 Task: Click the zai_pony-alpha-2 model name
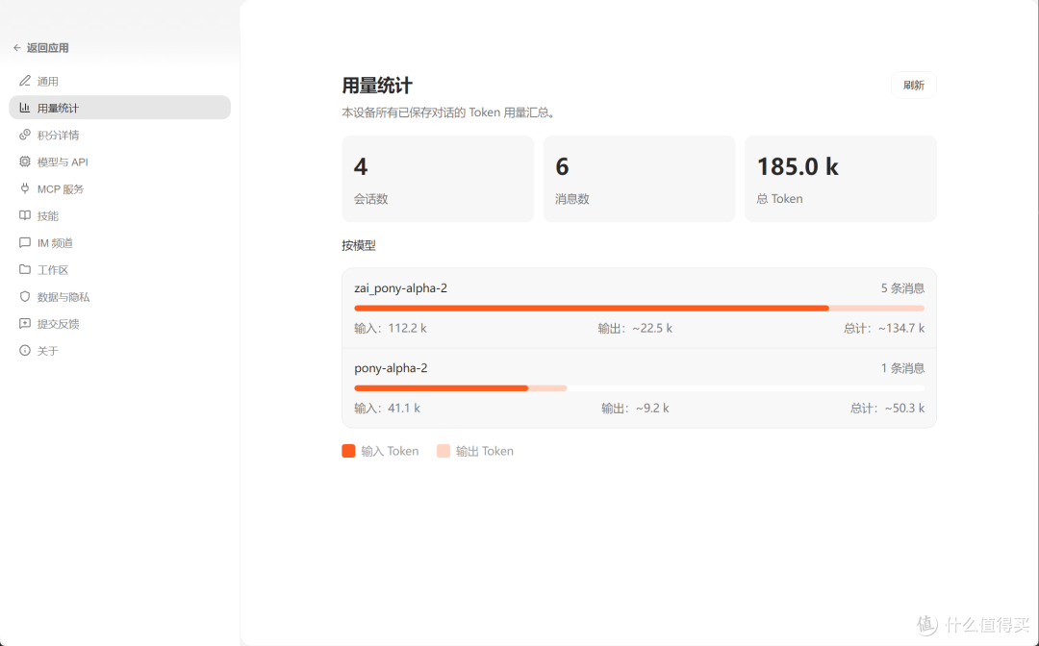(x=400, y=288)
